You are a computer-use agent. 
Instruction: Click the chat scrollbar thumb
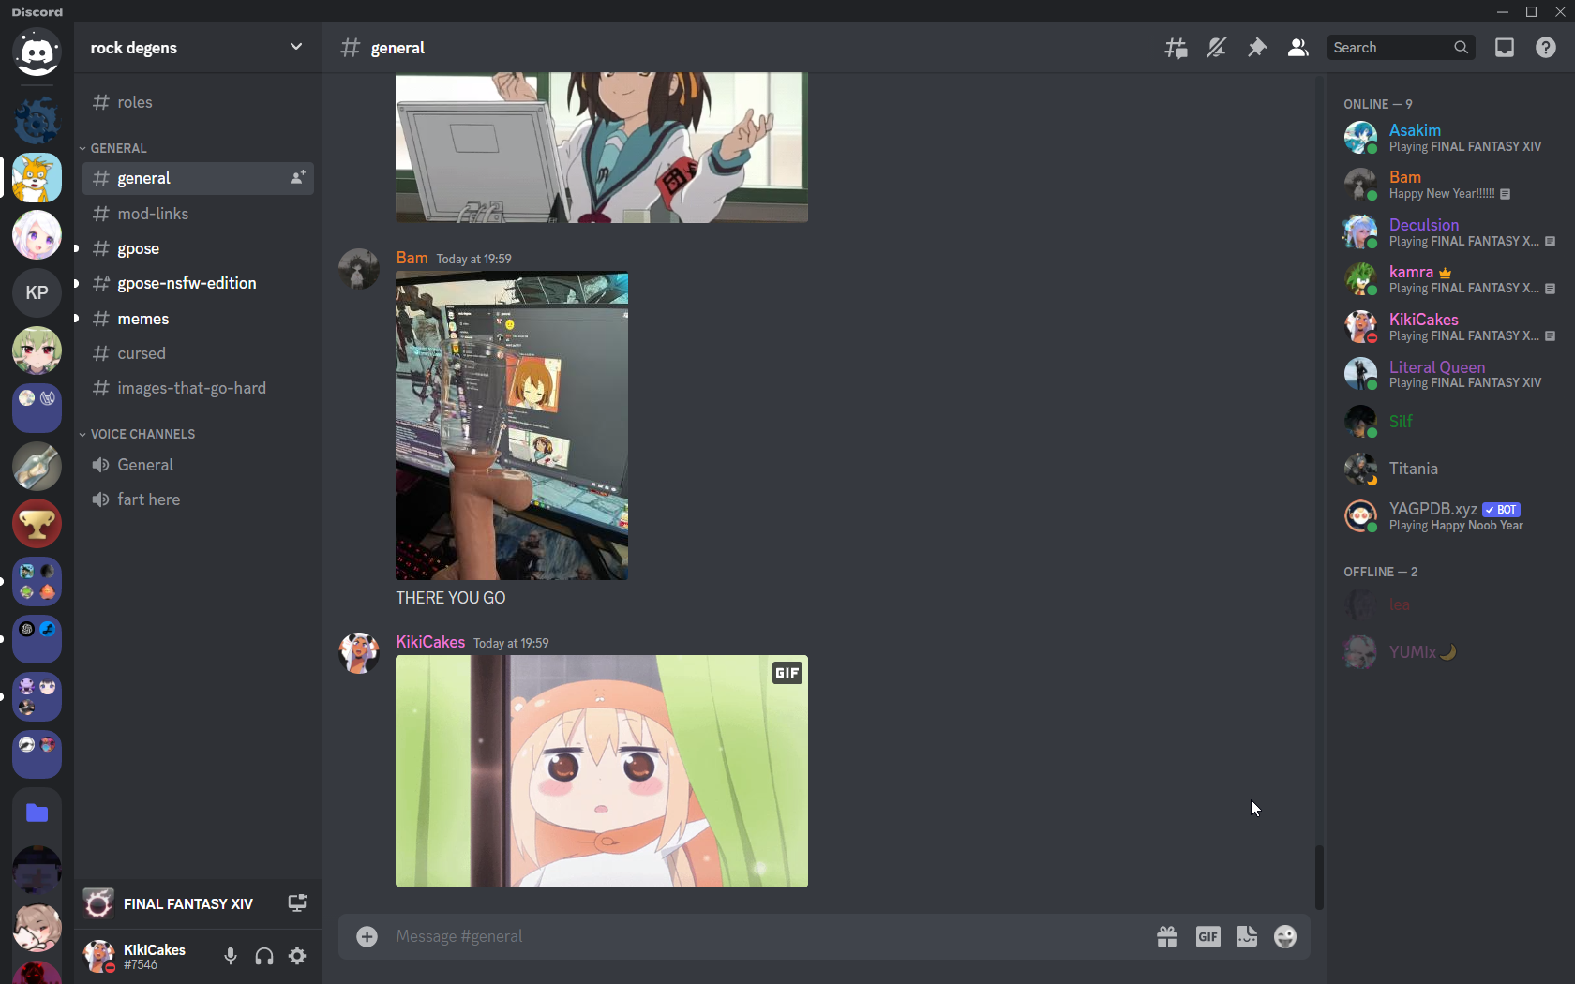[x=1319, y=877]
